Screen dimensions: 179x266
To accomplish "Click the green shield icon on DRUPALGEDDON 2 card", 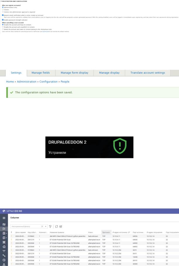I will click(x=120, y=146).
